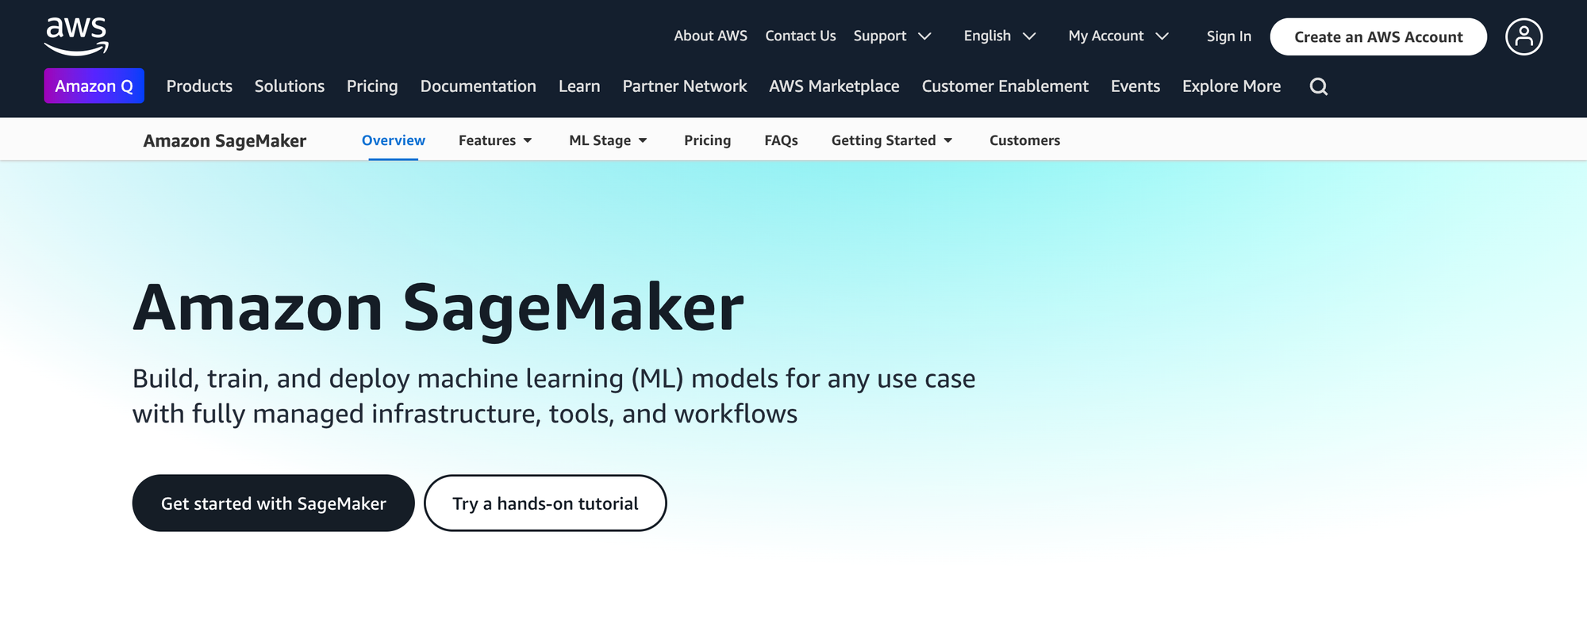Screen dimensions: 1587x635
Task: Open the Customers tab
Action: (x=1024, y=140)
